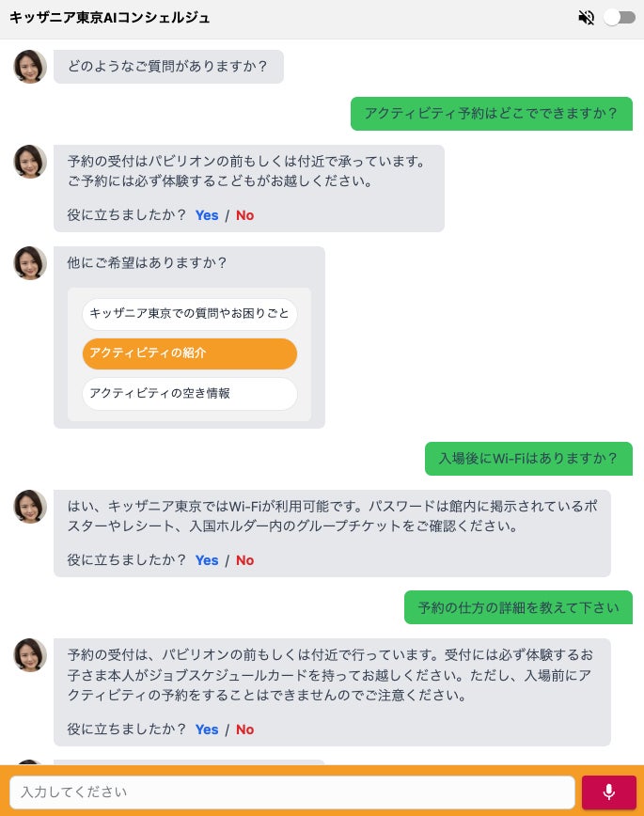Click the green 入場後にWi-Fiはありますか message
This screenshot has height=816, width=644.
[528, 459]
